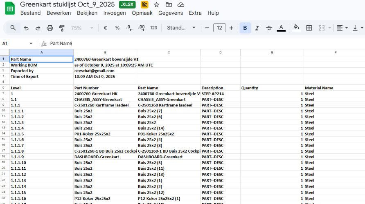Select cell with 2400760-Greenkart bovenzijde V1 in row 1
Viewport: 365px width, 204px height.
click(x=105, y=59)
